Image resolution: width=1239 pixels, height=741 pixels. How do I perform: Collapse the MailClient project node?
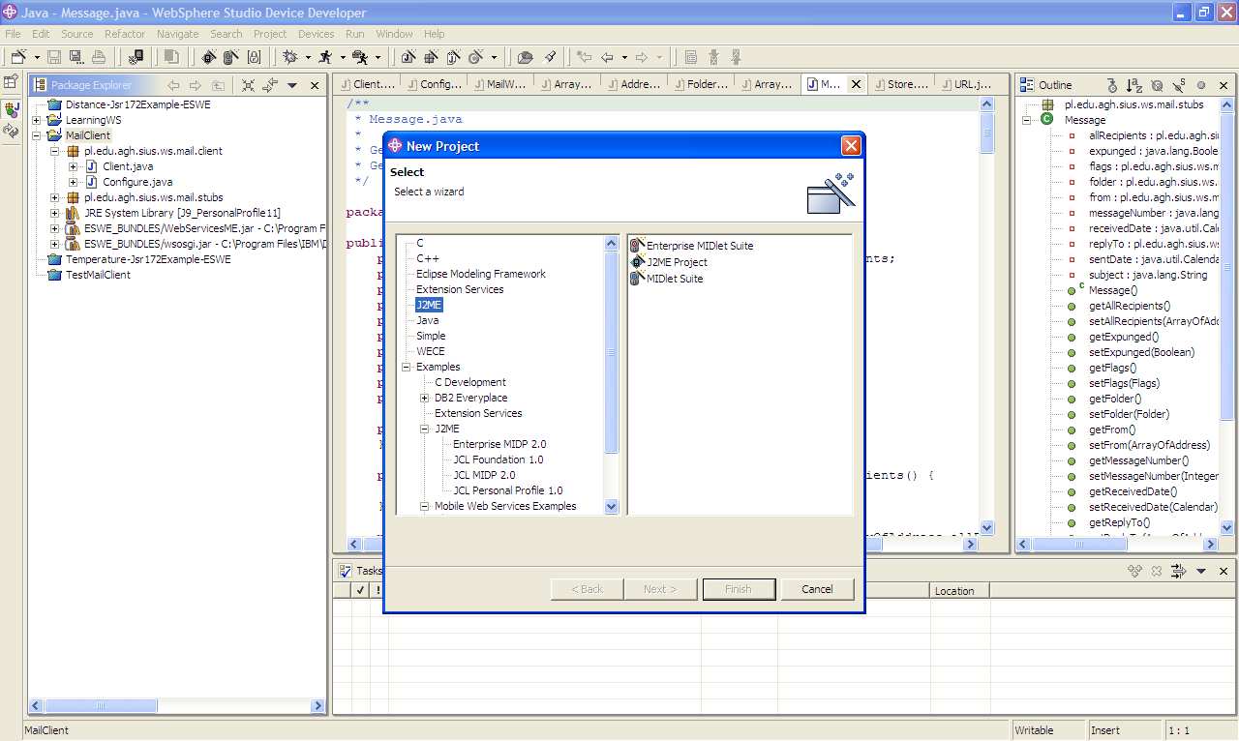coord(37,135)
